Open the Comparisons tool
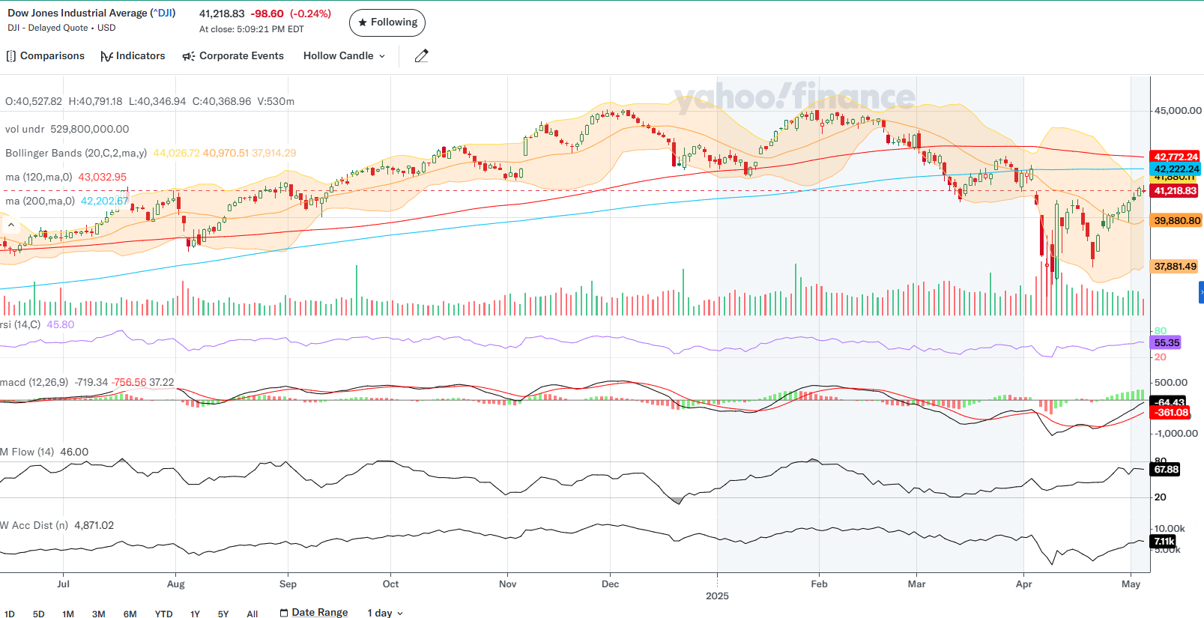 point(45,56)
